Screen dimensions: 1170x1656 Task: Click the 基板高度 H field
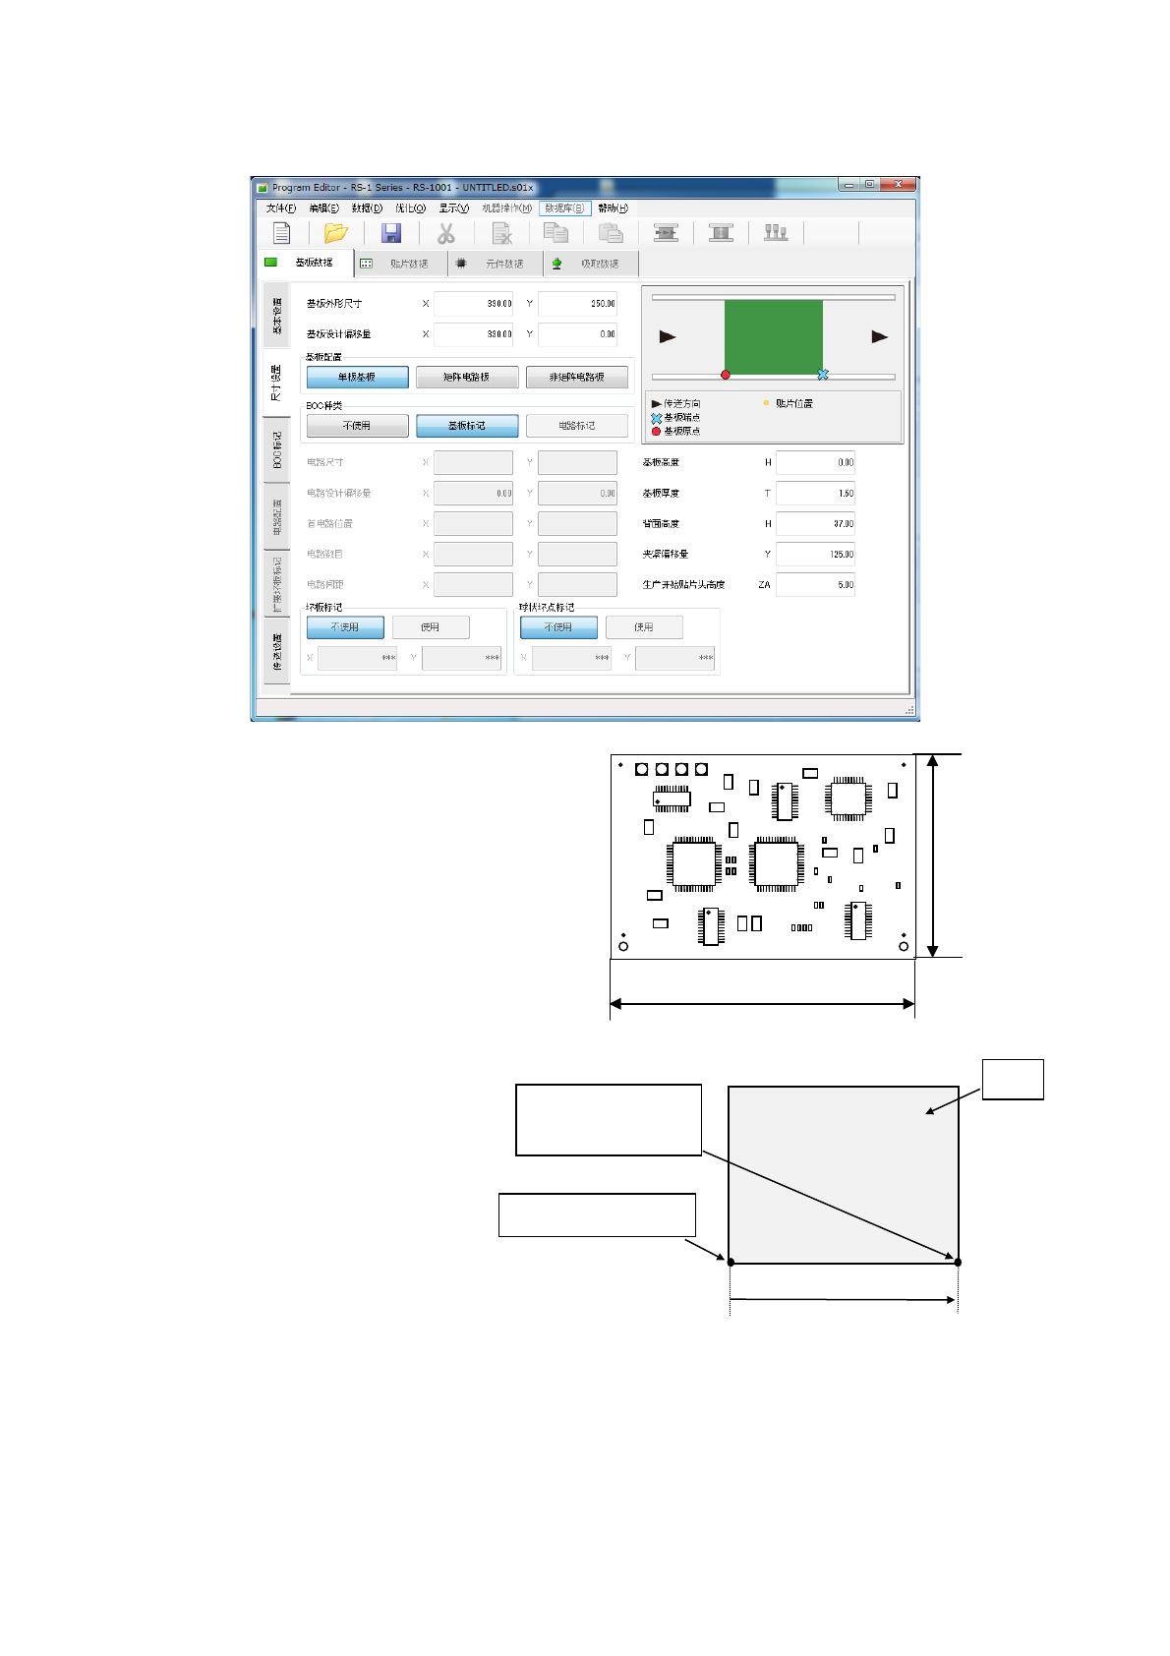815,462
